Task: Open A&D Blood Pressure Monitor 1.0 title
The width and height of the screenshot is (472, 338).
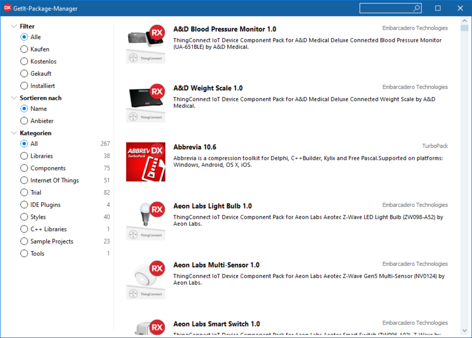Action: click(224, 29)
